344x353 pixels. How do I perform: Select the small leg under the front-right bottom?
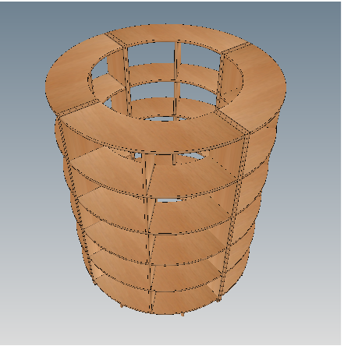pyautogui.click(x=182, y=314)
